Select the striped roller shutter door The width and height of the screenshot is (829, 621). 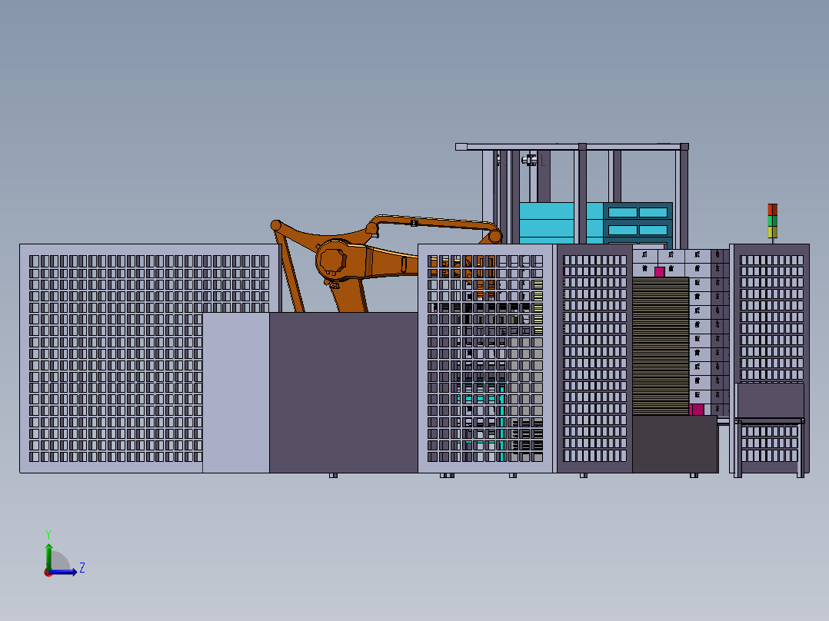(661, 346)
